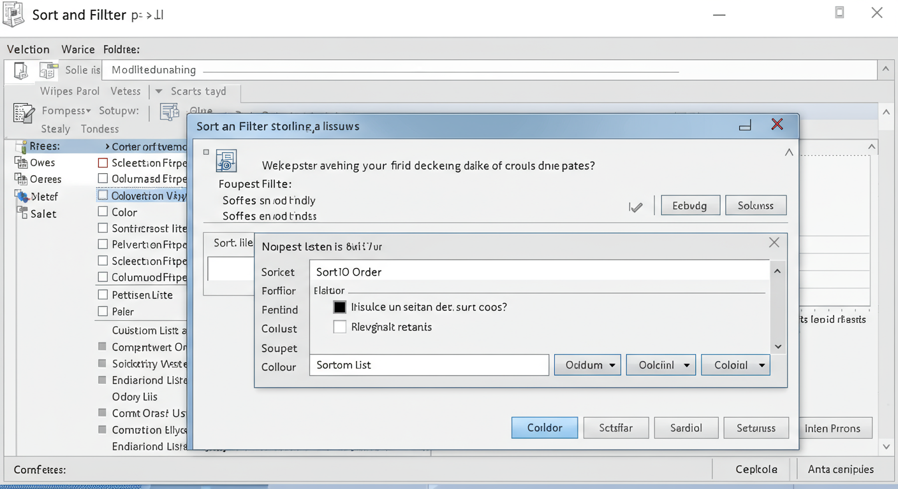The image size is (898, 489).
Task: Click the Mletef colored icon in sidebar
Action: 21,196
